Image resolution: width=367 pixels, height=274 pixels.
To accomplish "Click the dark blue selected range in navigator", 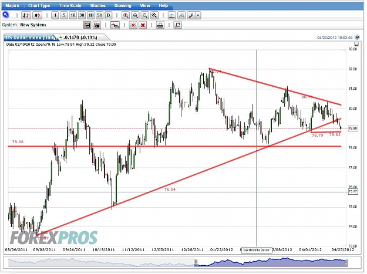I will point(271,262).
